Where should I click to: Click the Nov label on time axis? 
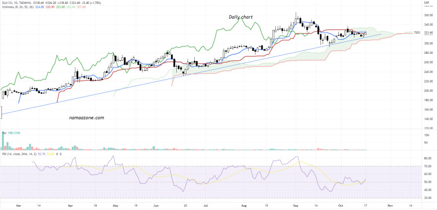tap(390, 206)
